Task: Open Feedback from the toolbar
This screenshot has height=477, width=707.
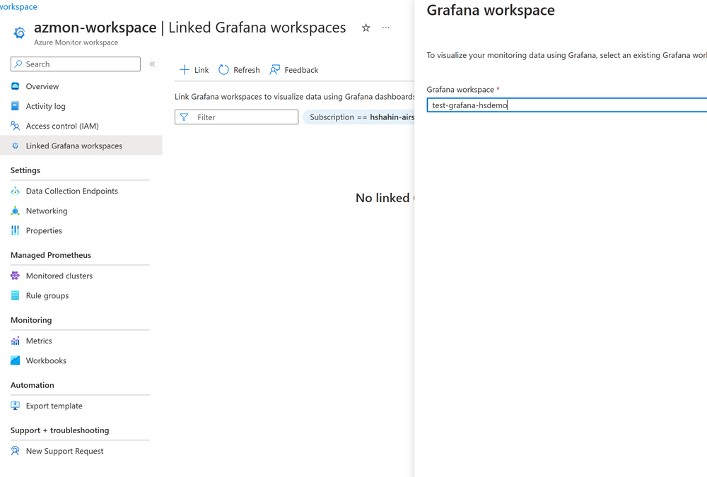Action: pos(275,69)
